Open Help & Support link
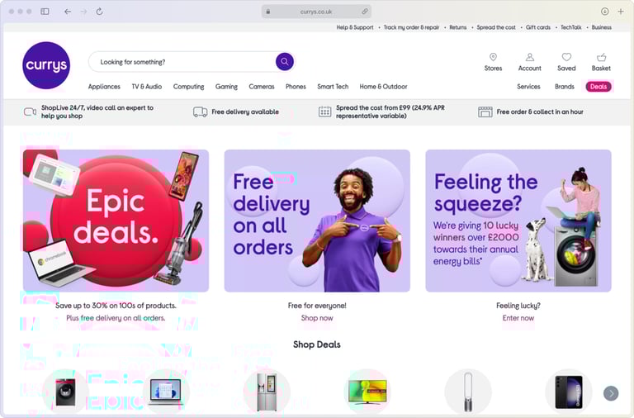Image resolution: width=634 pixels, height=418 pixels. tap(355, 27)
